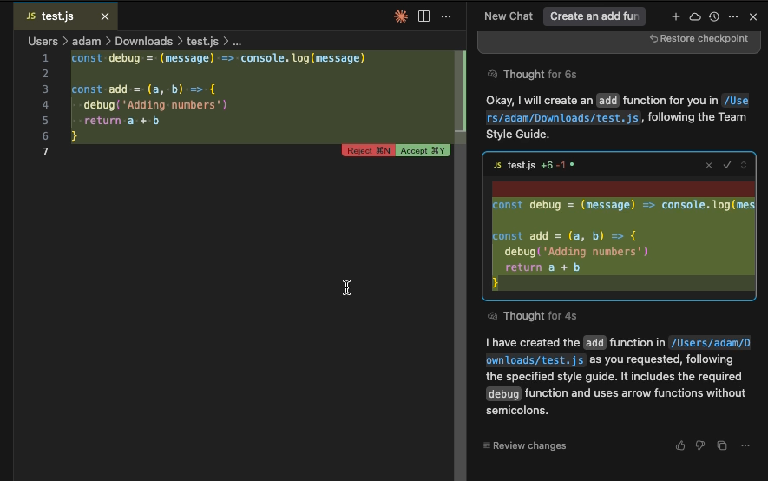Copy the response with copy icon
Image resolution: width=768 pixels, height=481 pixels.
[x=722, y=445]
